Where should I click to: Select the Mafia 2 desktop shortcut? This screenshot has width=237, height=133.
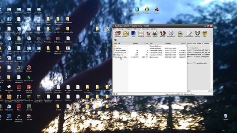click(19, 107)
